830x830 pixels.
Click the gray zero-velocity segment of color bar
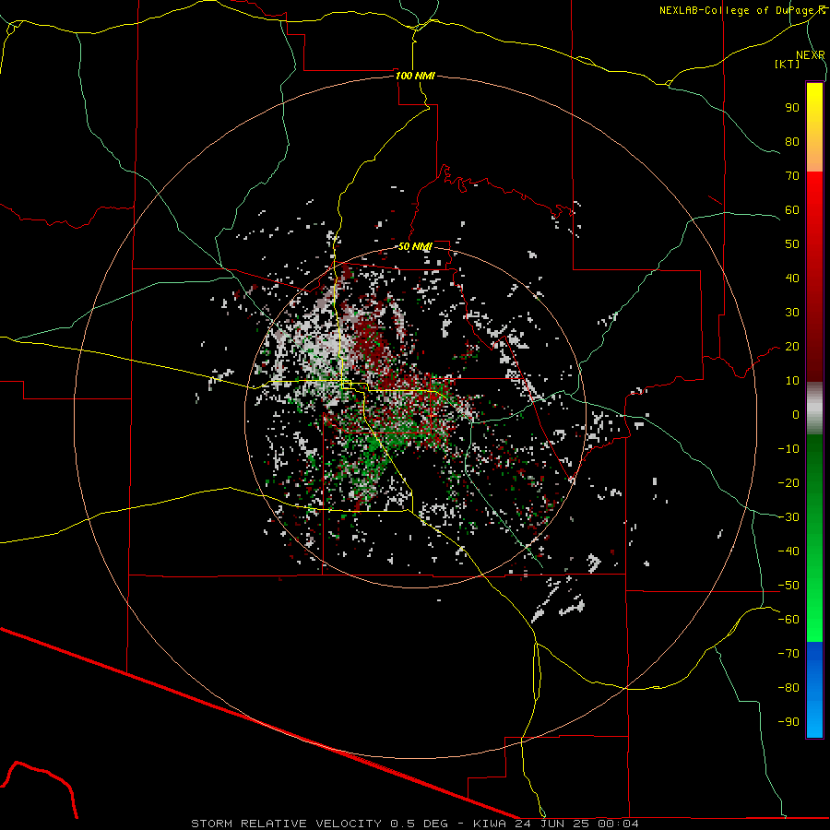point(814,409)
